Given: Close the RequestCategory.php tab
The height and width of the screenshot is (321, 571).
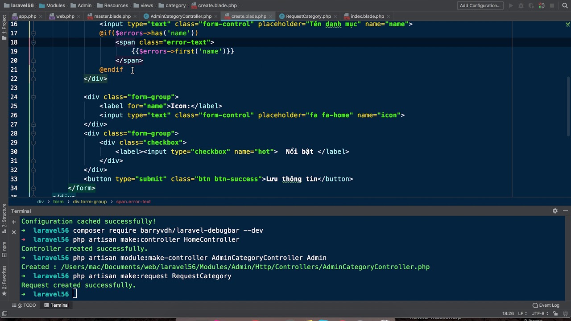Looking at the screenshot, I should coord(335,16).
